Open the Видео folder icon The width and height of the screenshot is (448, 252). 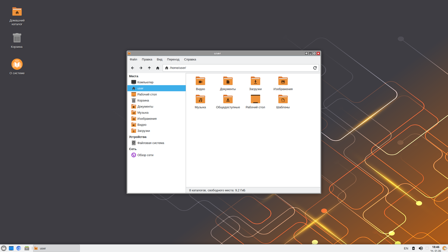pos(200,84)
